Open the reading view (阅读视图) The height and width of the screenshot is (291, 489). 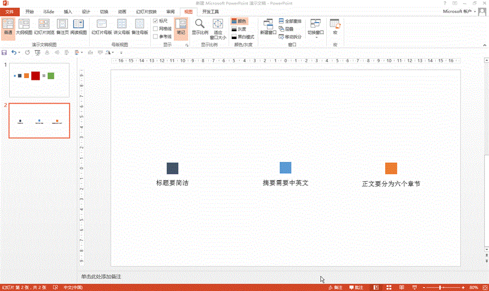coord(78,26)
